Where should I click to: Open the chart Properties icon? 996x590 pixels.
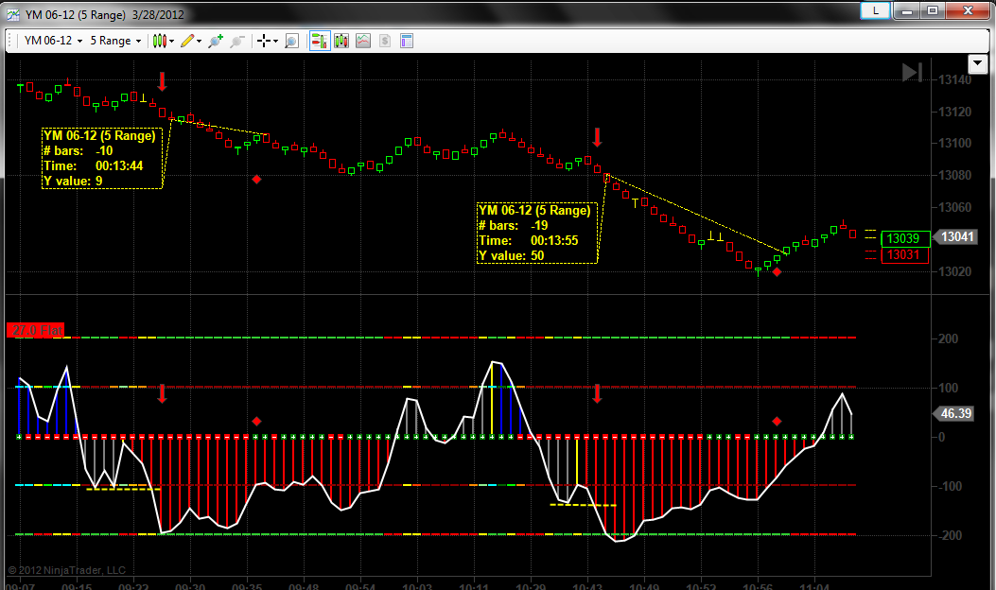407,42
